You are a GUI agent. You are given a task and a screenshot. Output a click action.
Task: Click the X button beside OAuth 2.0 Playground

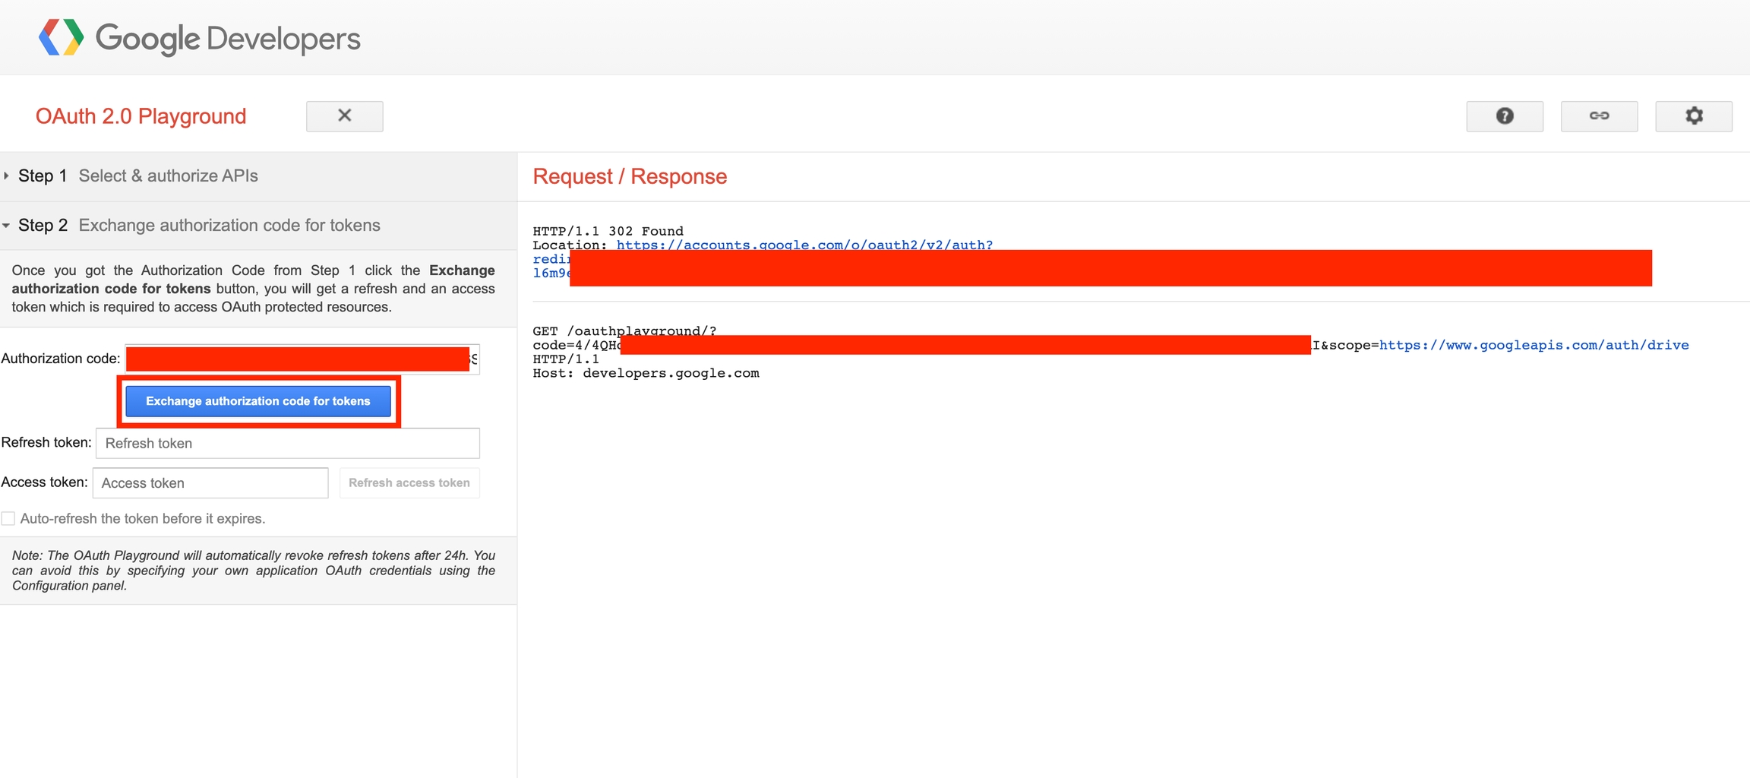(x=344, y=116)
